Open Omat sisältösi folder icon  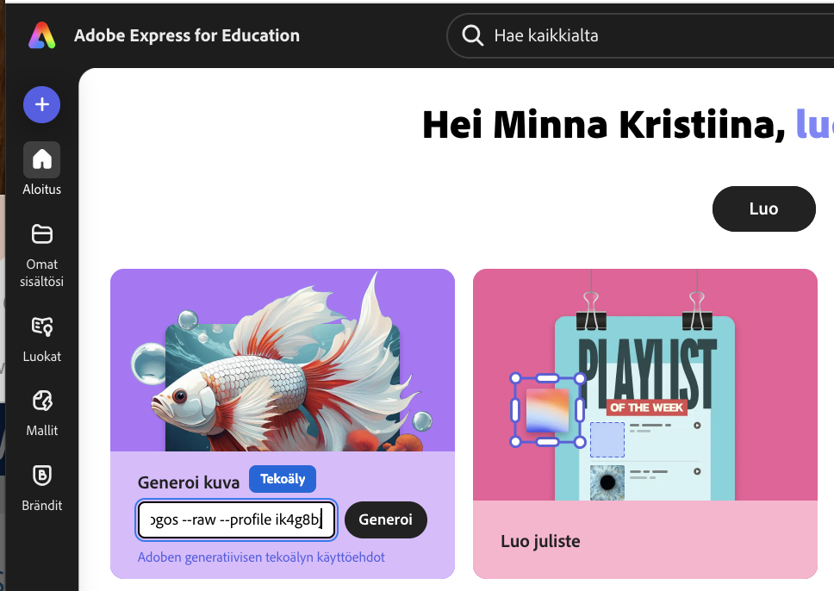tap(42, 234)
